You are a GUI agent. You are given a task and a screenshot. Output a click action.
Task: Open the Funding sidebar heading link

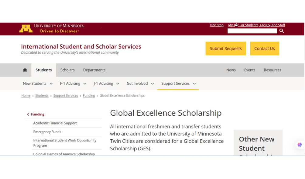click(38, 114)
